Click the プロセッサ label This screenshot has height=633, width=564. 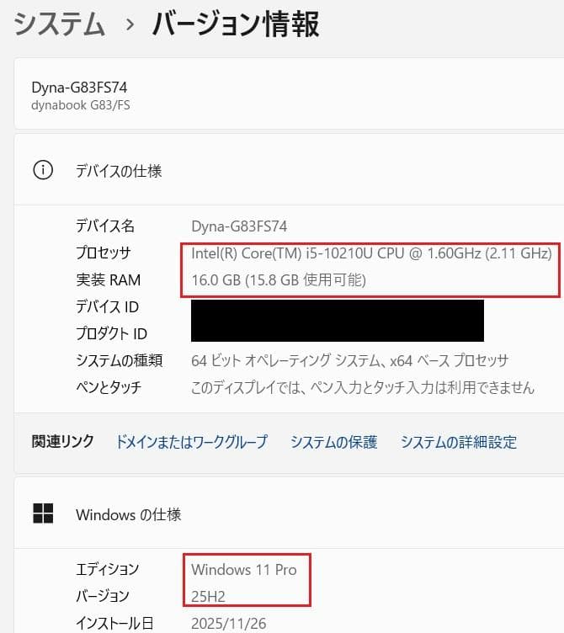pos(104,253)
